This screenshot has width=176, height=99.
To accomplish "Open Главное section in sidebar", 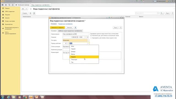I will (7, 8).
